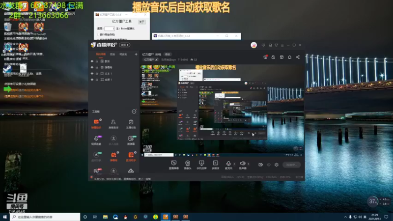Click the Windows taskbar search box
The width and height of the screenshot is (393, 221).
45,217
